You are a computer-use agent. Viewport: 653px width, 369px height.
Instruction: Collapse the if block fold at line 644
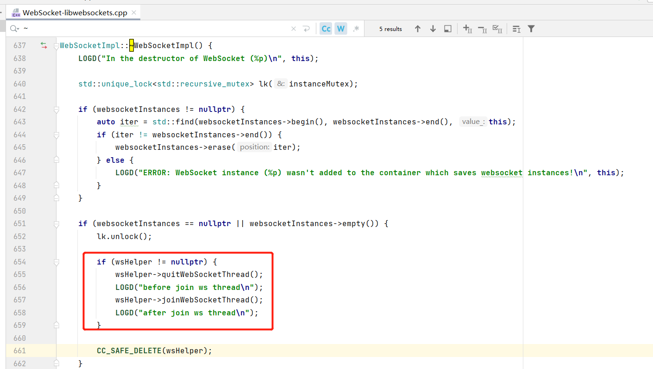(56, 134)
